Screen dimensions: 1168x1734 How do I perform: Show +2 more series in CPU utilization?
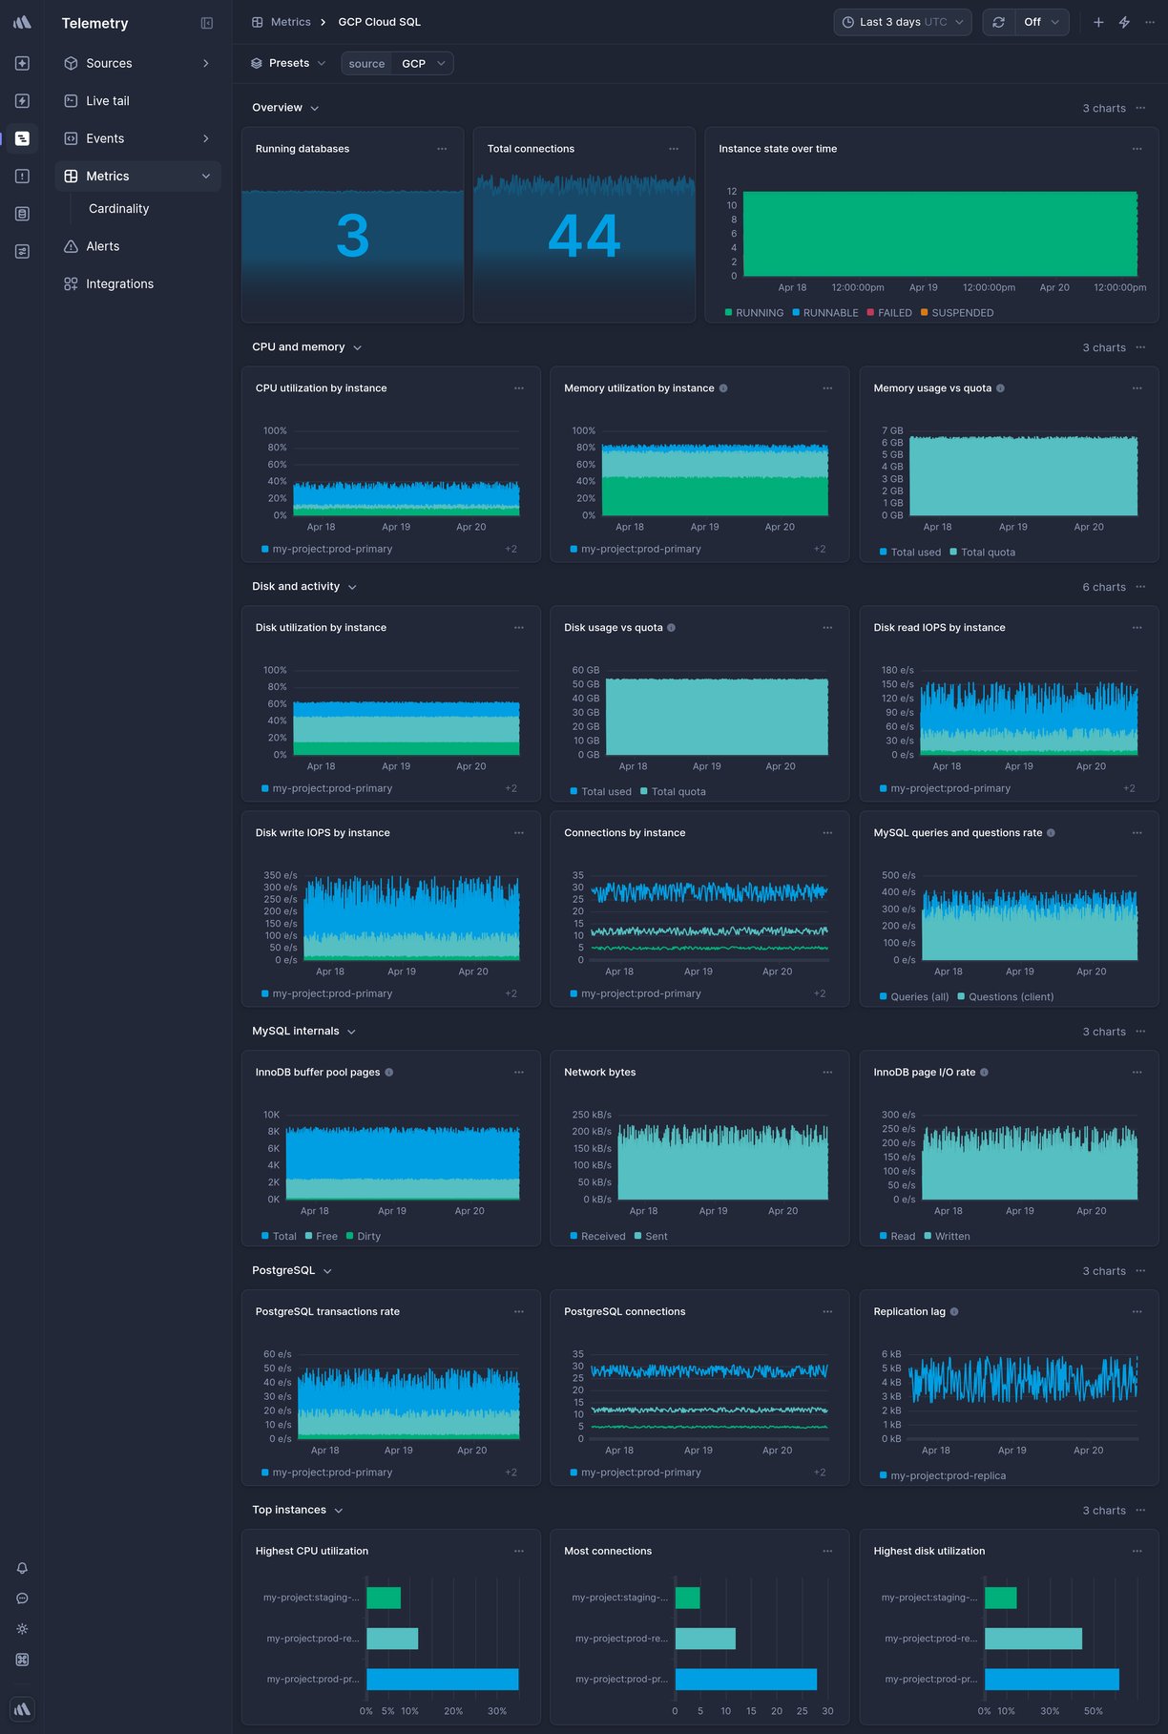click(511, 550)
